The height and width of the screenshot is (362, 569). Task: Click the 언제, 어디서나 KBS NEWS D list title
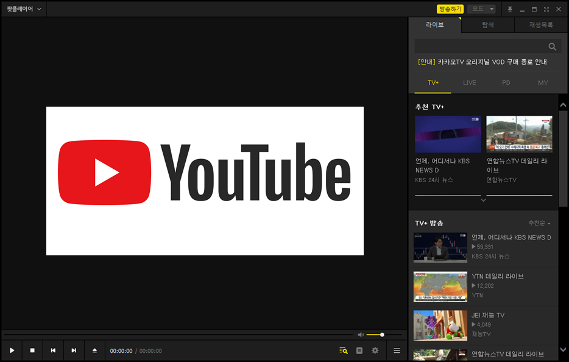(x=511, y=238)
